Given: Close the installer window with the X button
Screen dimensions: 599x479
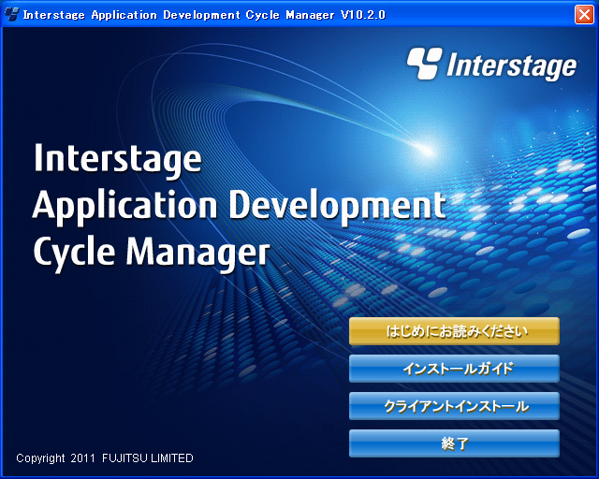Looking at the screenshot, I should (x=584, y=15).
